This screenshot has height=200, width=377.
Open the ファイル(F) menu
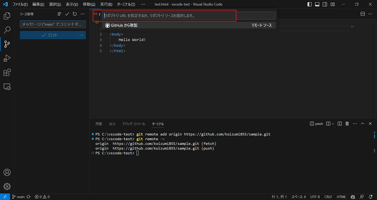click(x=20, y=5)
